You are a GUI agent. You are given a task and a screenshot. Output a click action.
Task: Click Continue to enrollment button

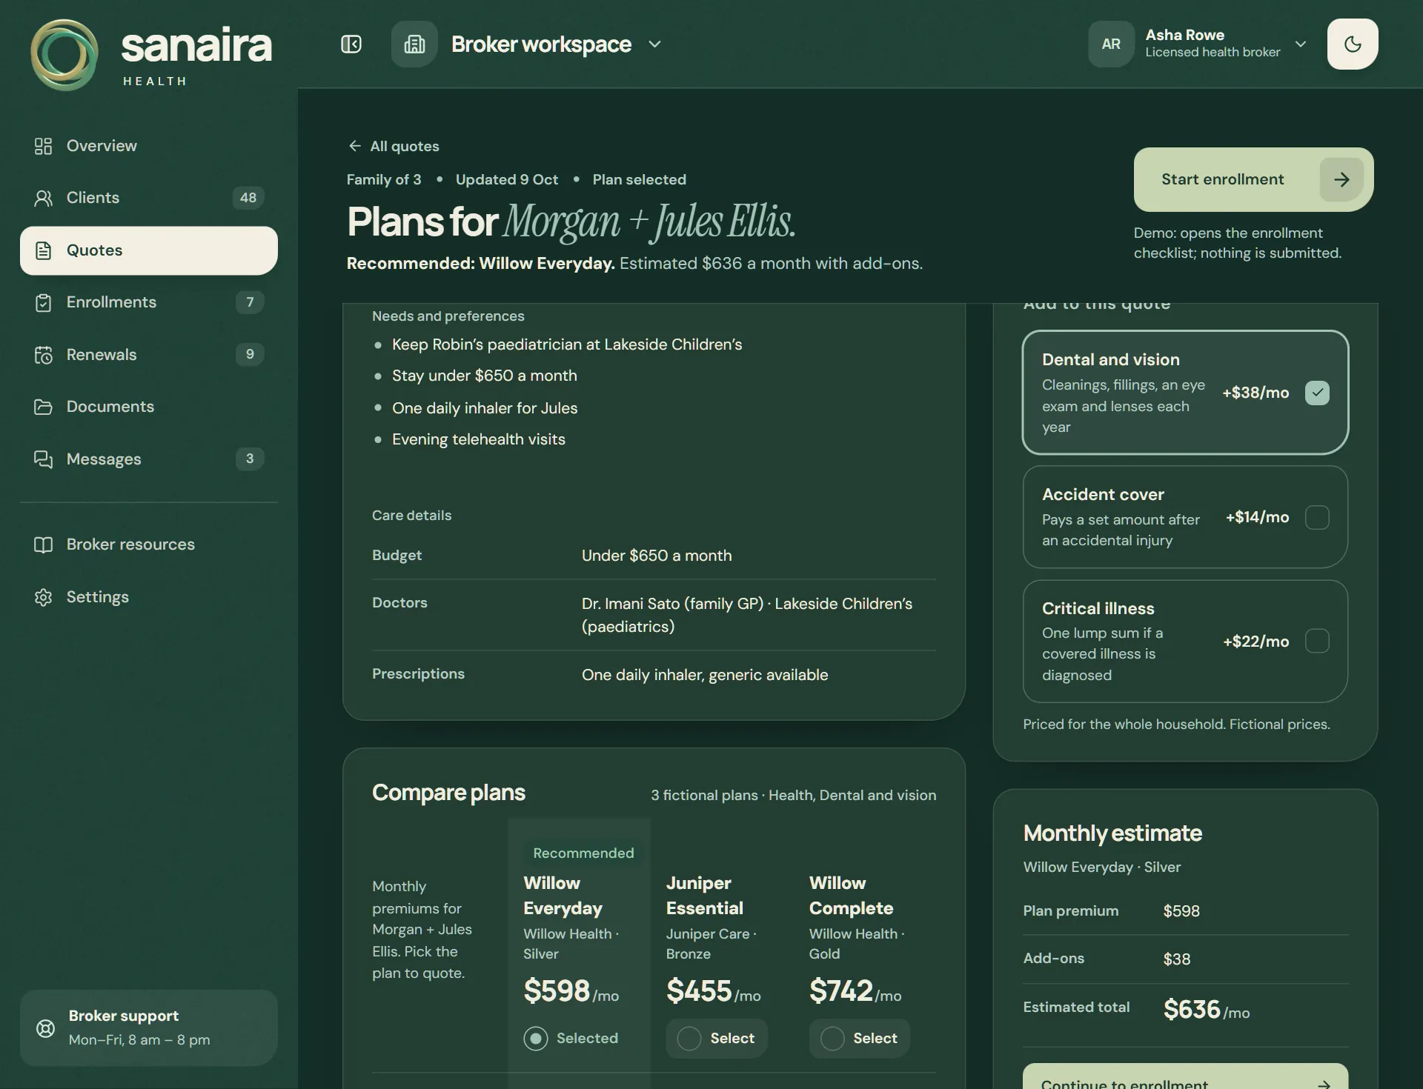pyautogui.click(x=1185, y=1078)
